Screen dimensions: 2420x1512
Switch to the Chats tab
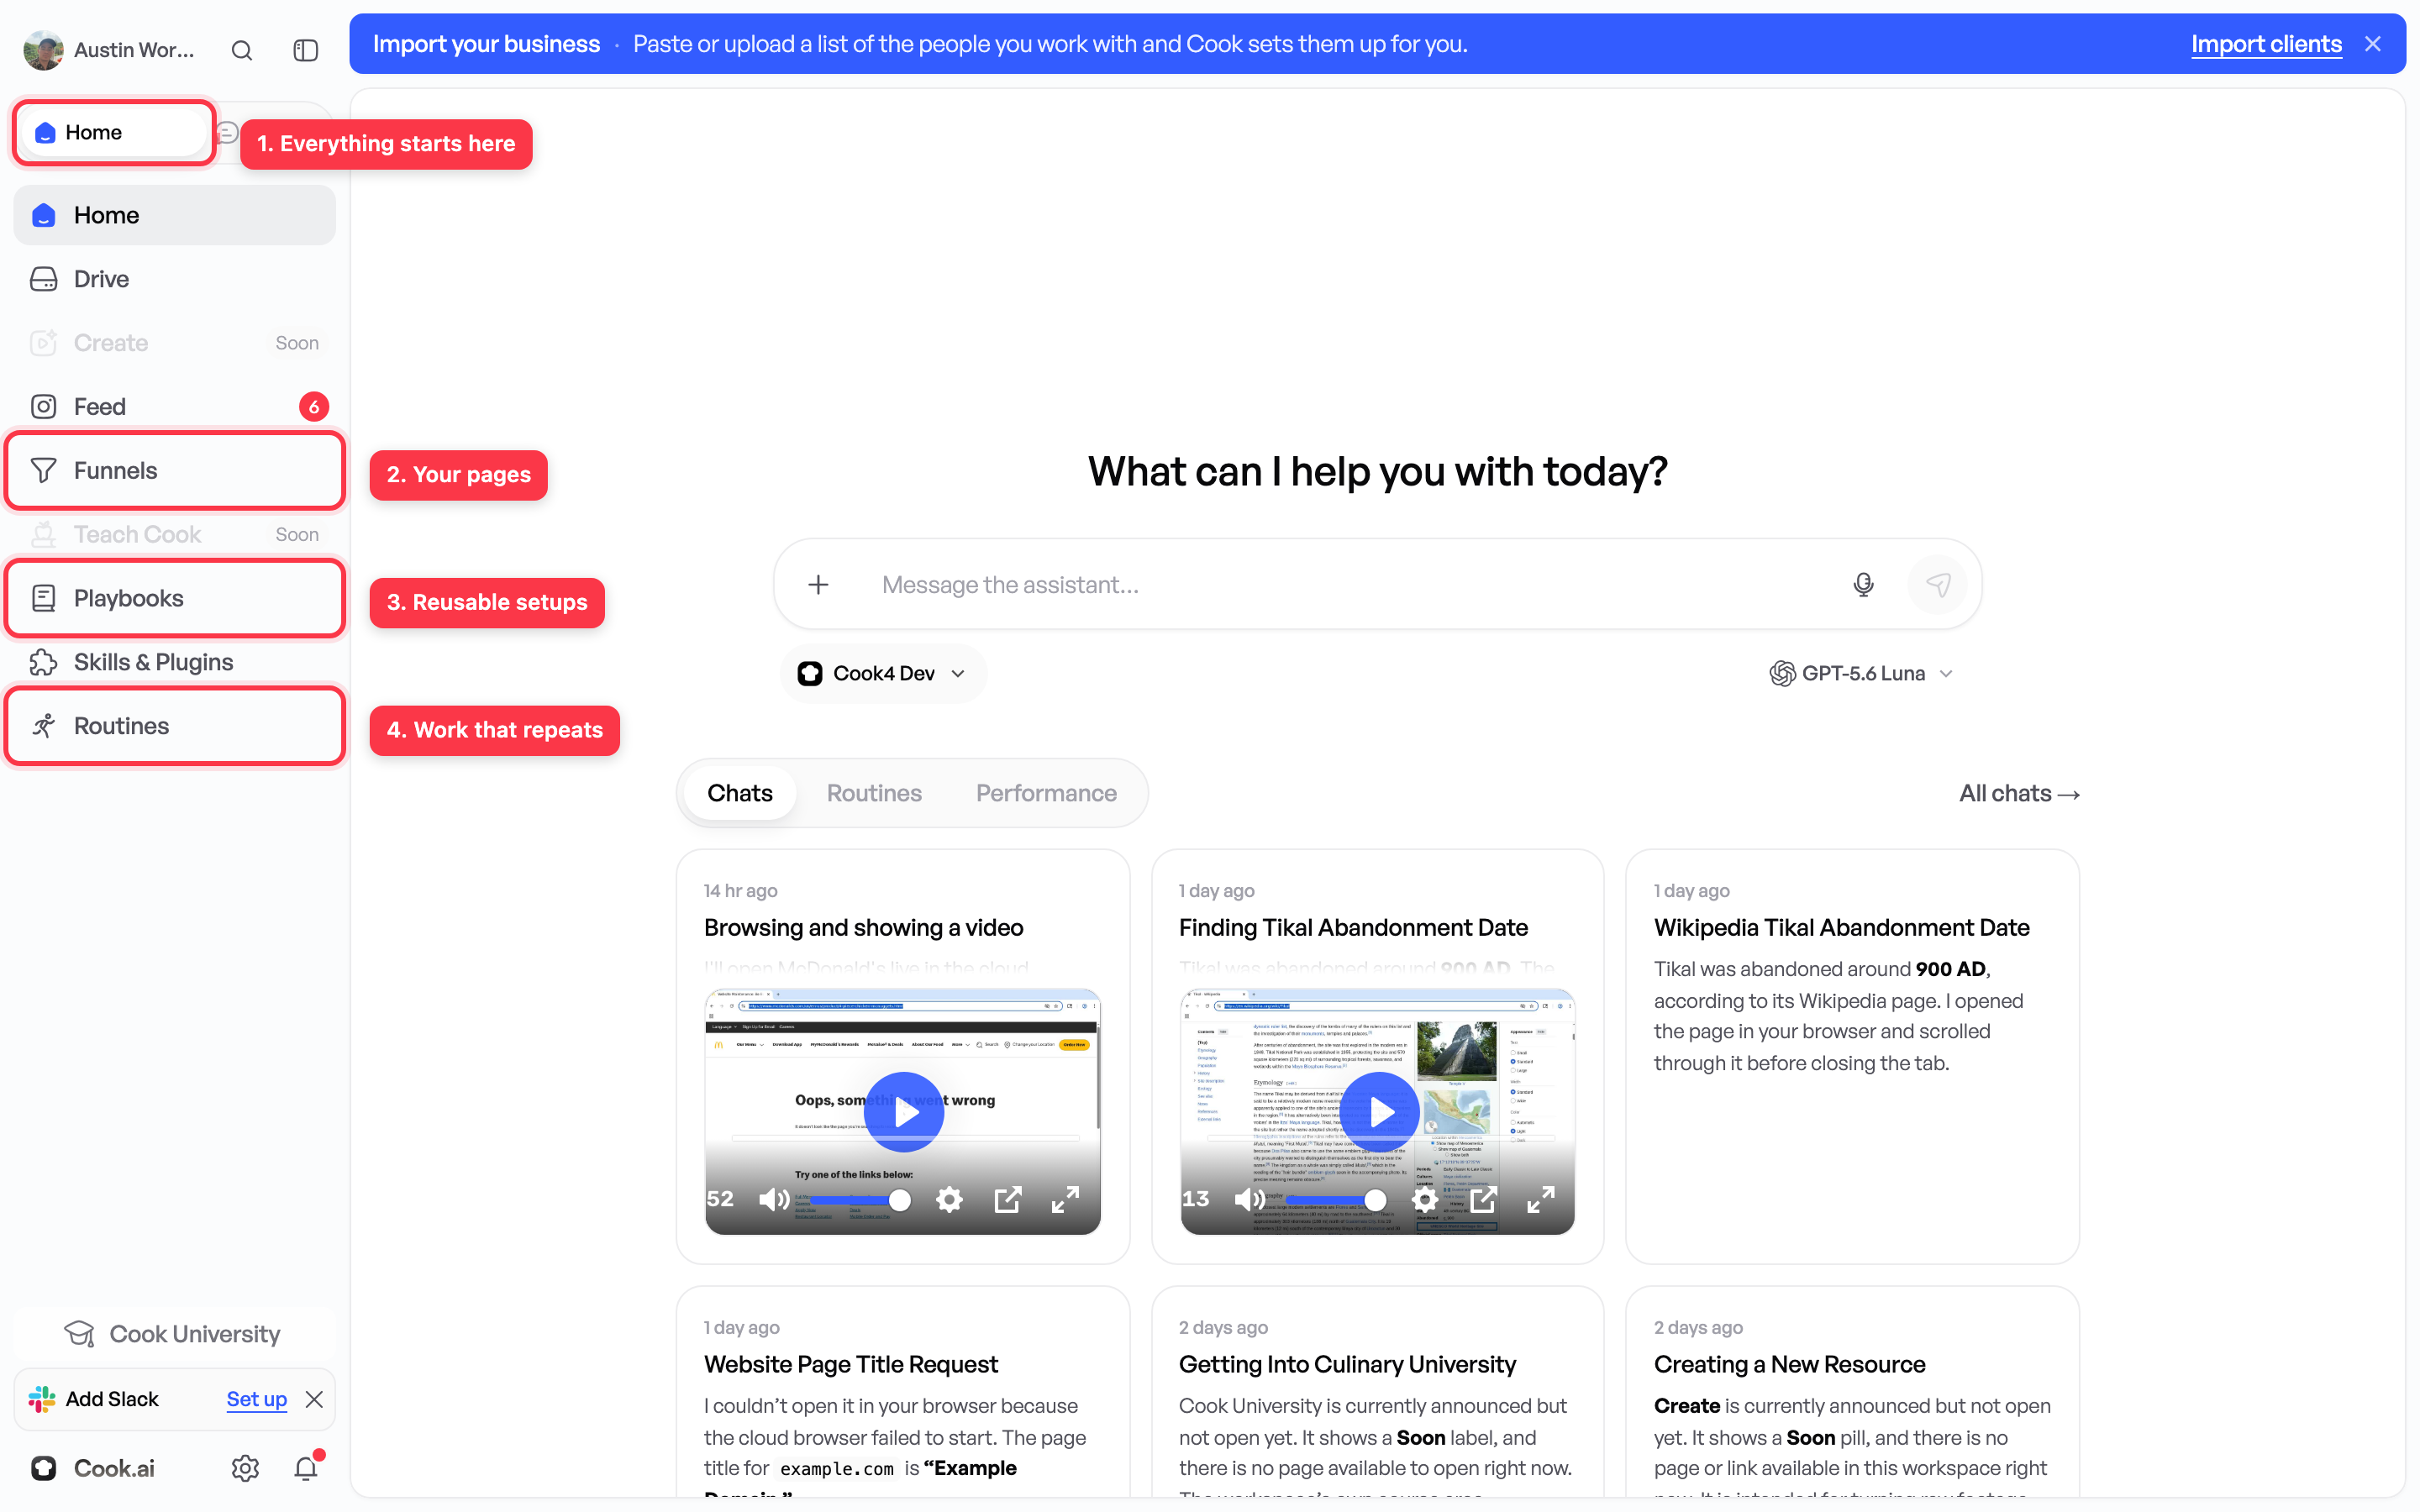point(740,793)
